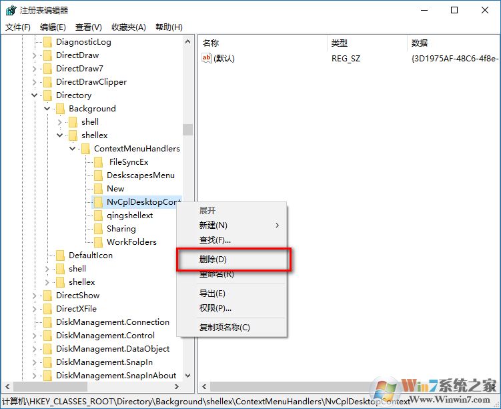Screen dimensions: 501x409
Task: Expand the shell key under Background
Action: [x=60, y=122]
